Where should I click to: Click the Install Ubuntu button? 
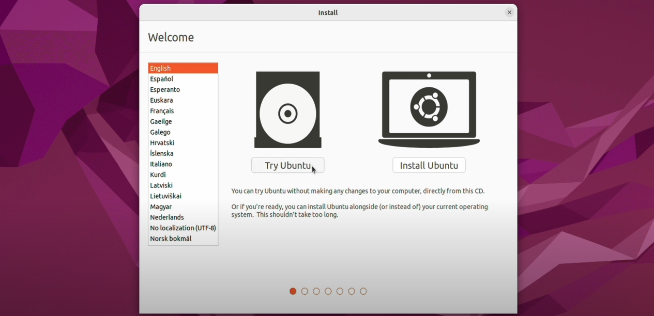[x=429, y=165]
